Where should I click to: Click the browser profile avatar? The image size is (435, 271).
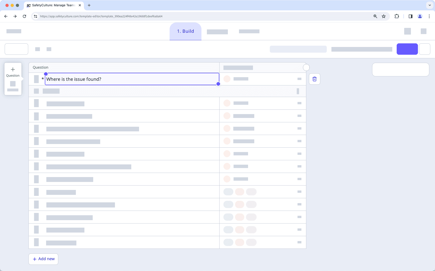pos(420,16)
